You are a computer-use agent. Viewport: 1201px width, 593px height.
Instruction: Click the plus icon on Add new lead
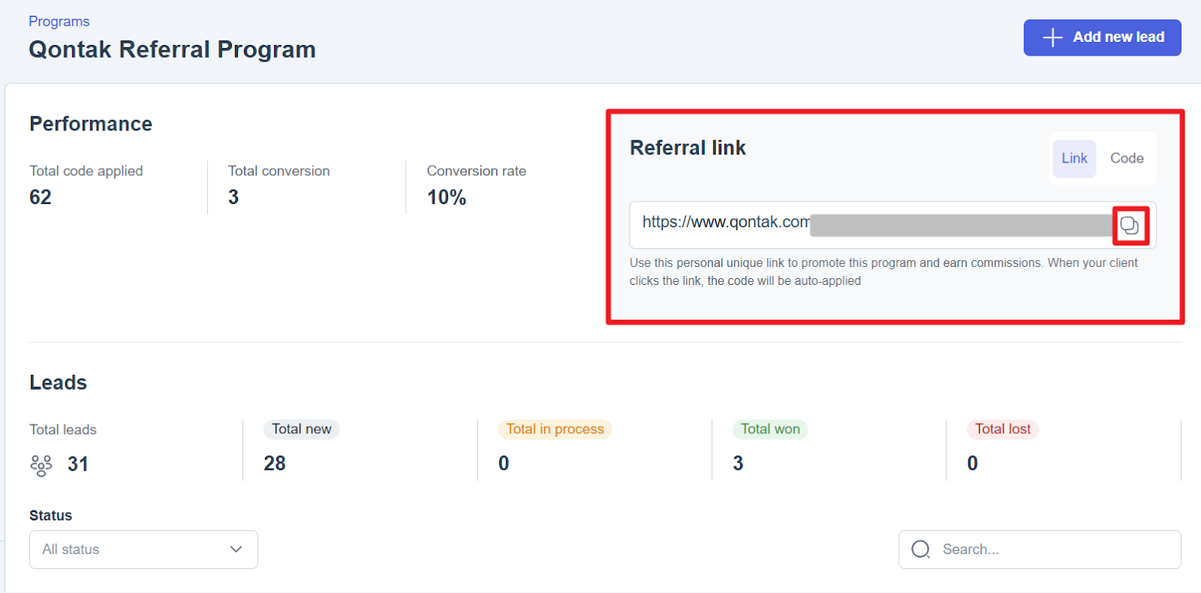tap(1052, 37)
